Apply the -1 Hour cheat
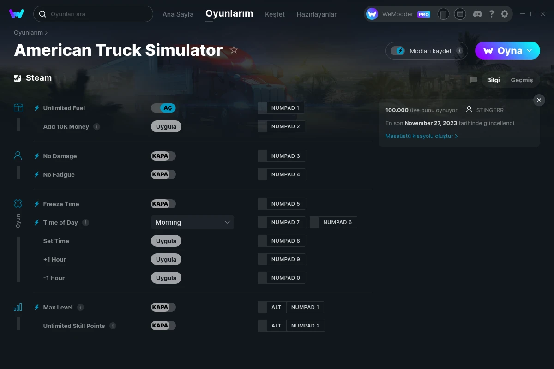 [166, 278]
